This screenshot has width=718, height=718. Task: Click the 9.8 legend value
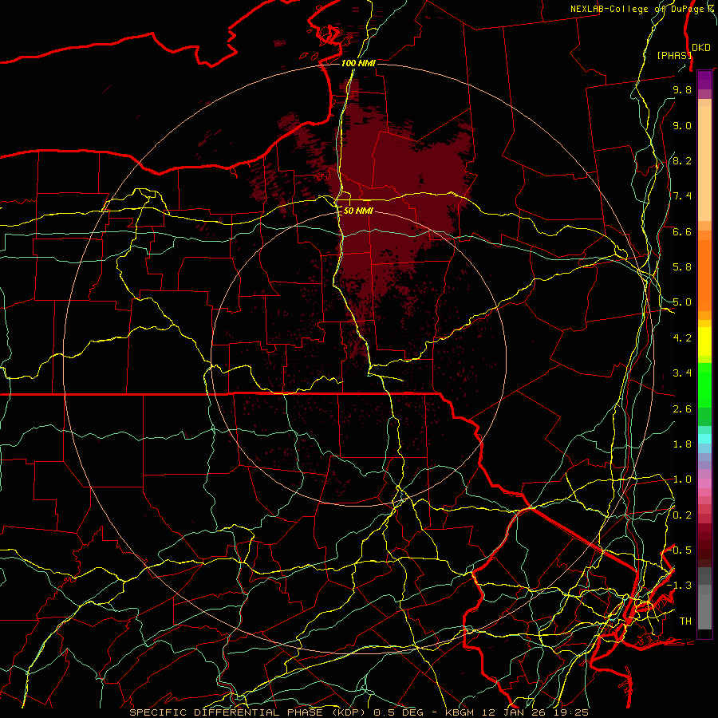[682, 90]
